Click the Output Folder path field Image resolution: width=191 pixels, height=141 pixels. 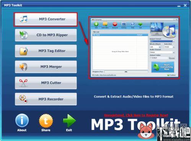pyautogui.click(x=159, y=58)
